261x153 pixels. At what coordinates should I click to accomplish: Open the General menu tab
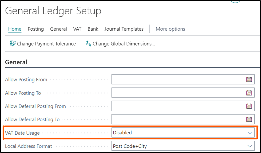[x=58, y=29]
